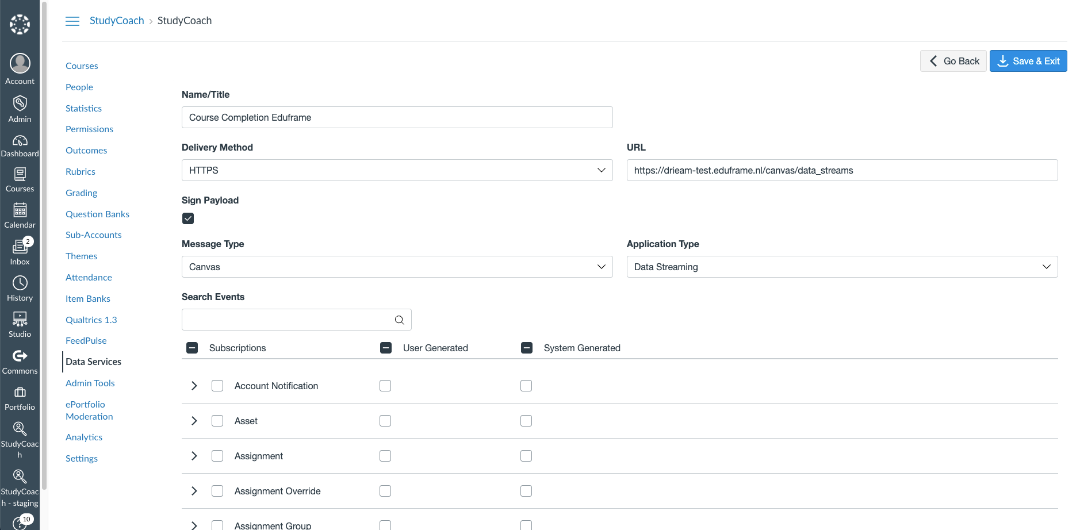
Task: Open Statistics in the admin menu
Action: click(x=83, y=109)
